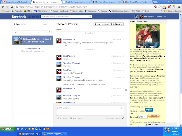Click the Facebook logo

(19, 17)
